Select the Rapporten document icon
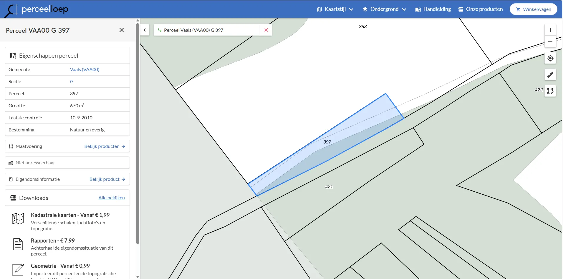The height and width of the screenshot is (279, 563). point(18,244)
